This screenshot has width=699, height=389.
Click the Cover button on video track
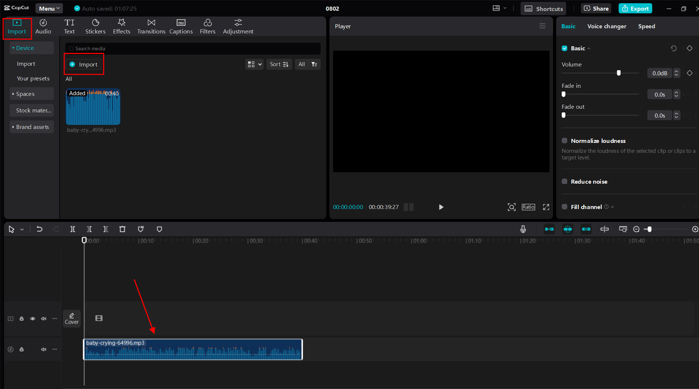pyautogui.click(x=72, y=319)
